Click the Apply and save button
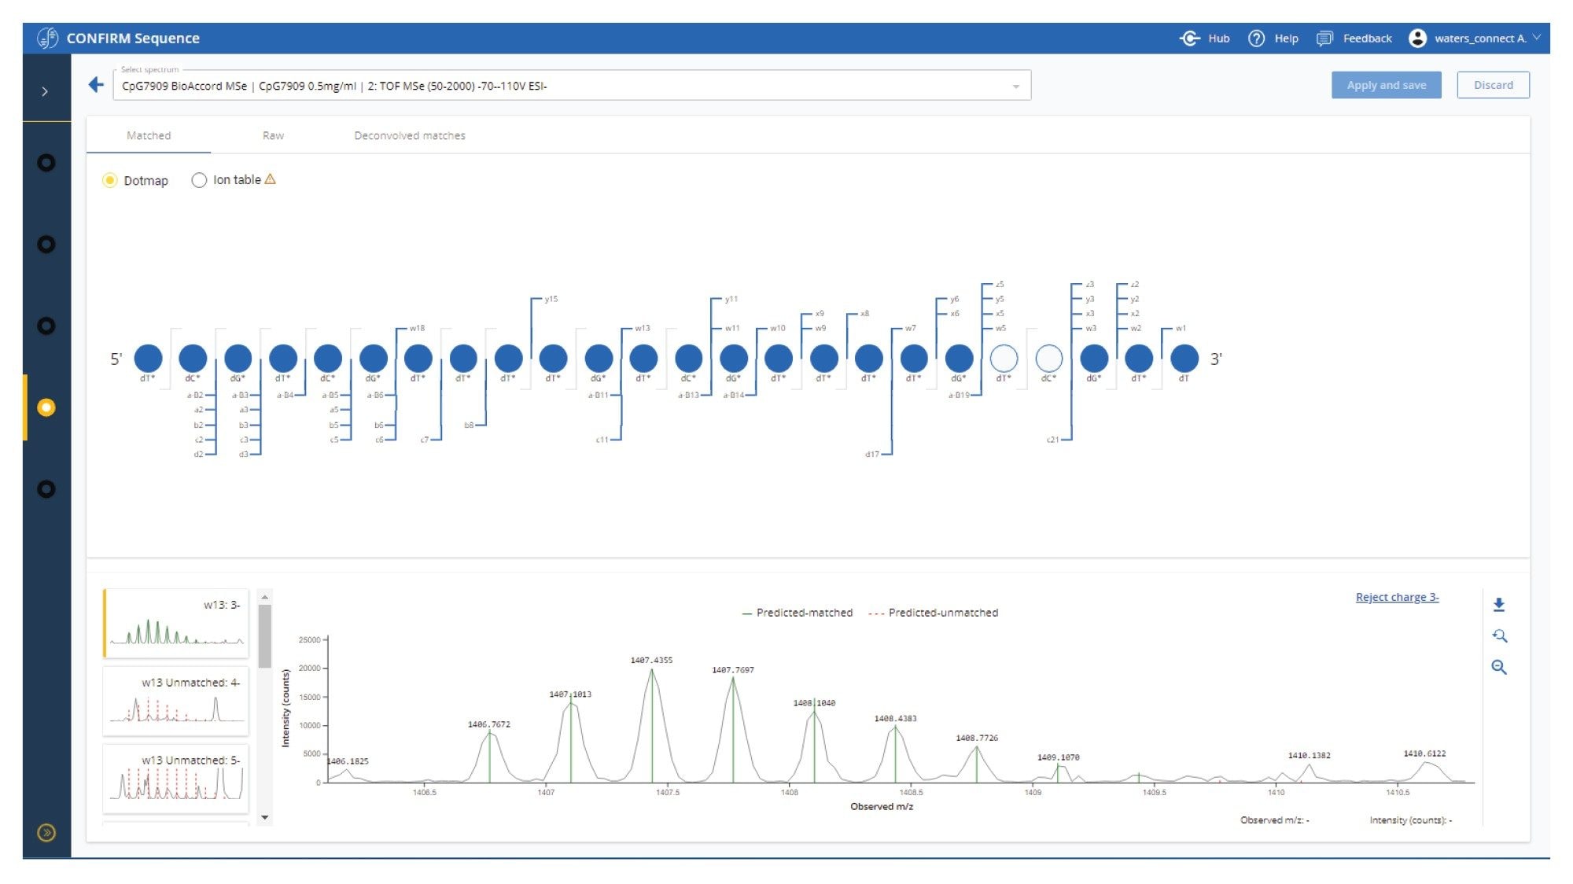Image resolution: width=1573 pixels, height=884 pixels. click(x=1386, y=85)
